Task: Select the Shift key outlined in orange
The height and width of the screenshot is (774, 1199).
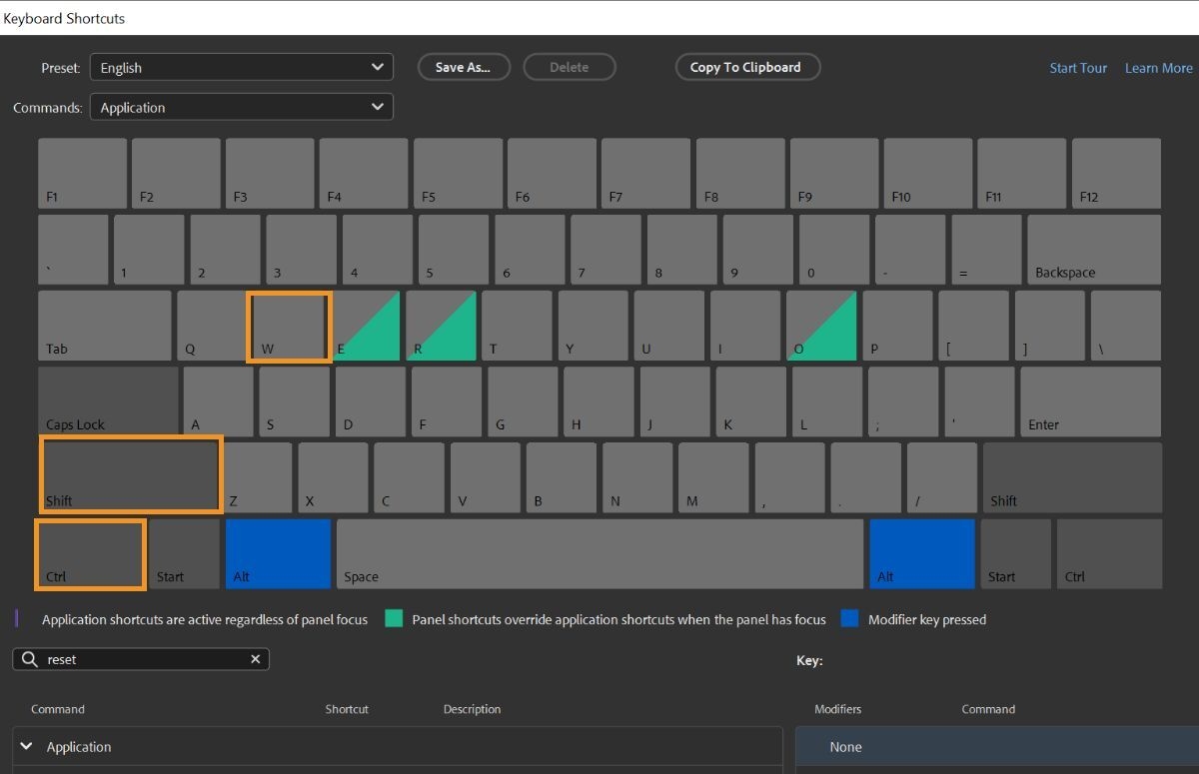Action: point(130,474)
